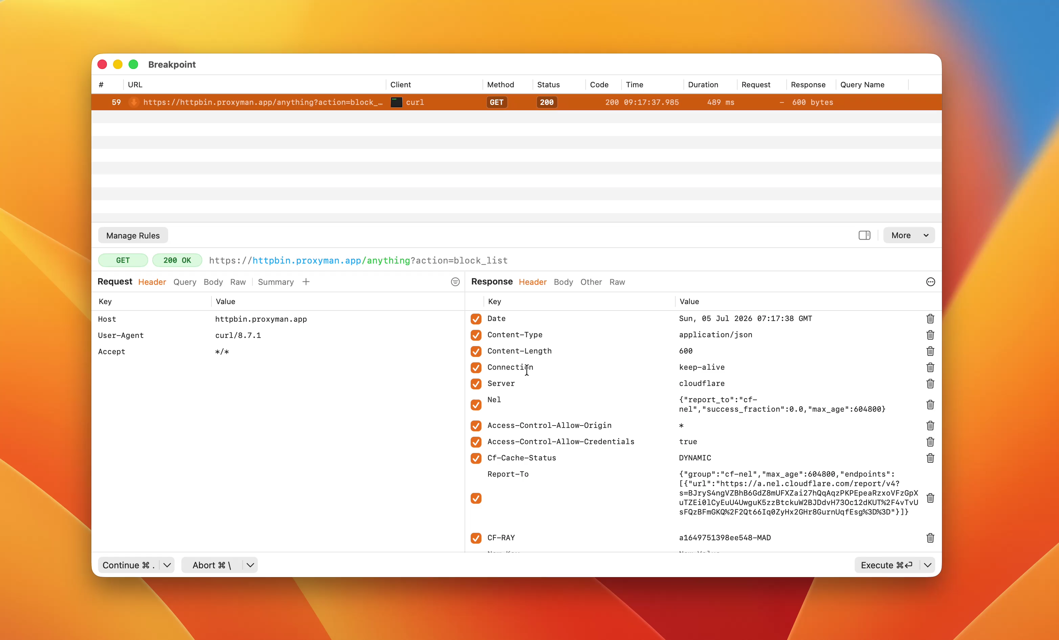This screenshot has height=640, width=1059.
Task: Click the Manage Rules button
Action: (x=133, y=235)
